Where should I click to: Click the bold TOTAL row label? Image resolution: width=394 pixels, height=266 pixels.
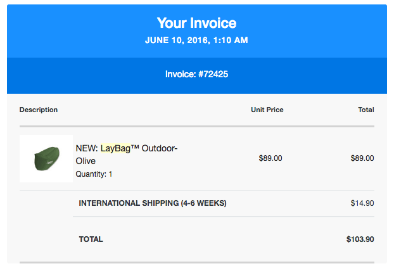pos(91,239)
